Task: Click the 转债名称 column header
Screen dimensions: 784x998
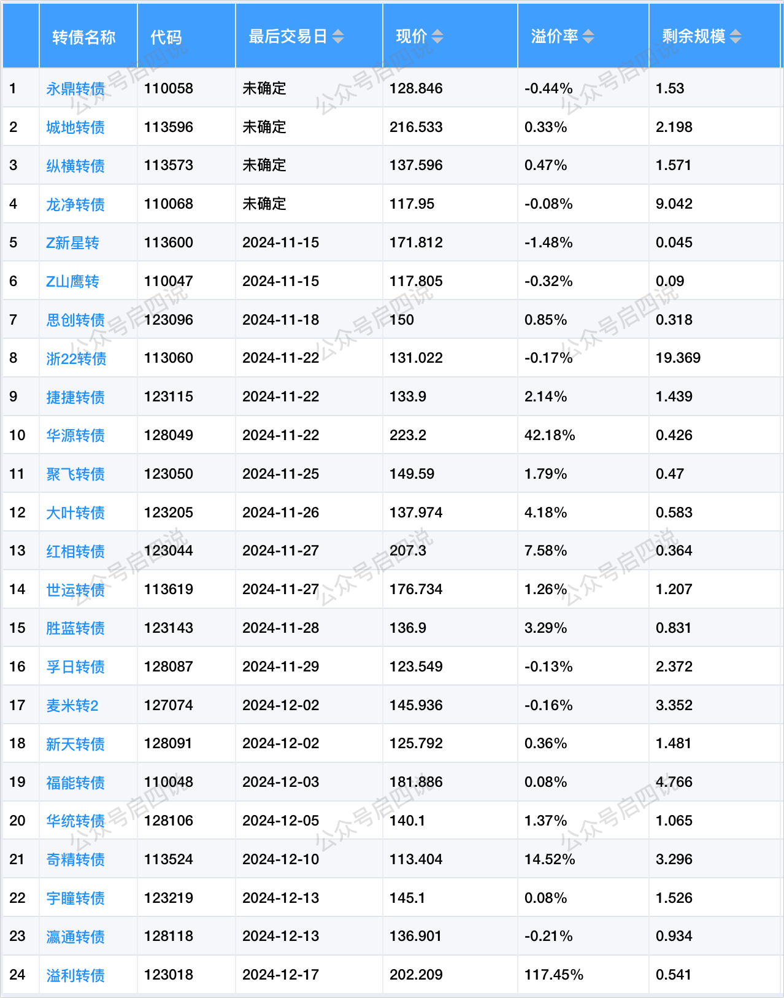Action: click(83, 37)
